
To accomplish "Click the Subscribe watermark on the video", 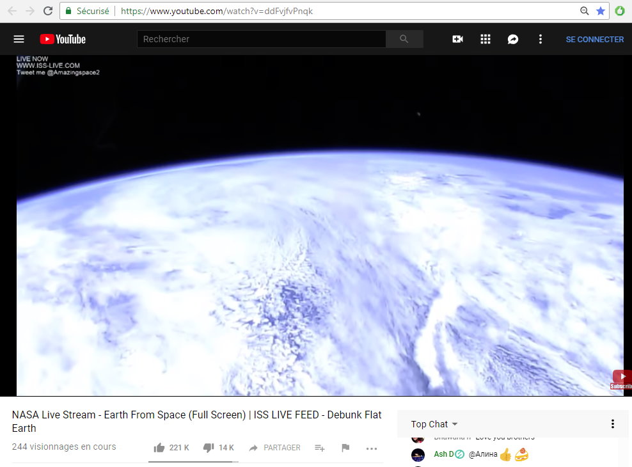I will tap(622, 380).
